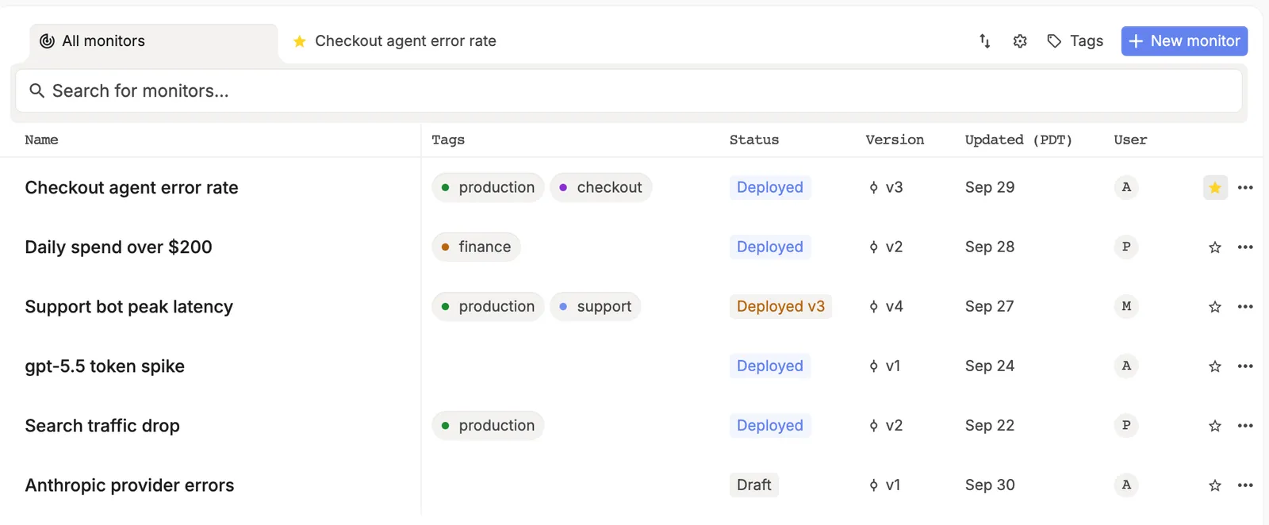
Task: Unstar the Checkout agent error rate monitor
Action: point(1215,188)
